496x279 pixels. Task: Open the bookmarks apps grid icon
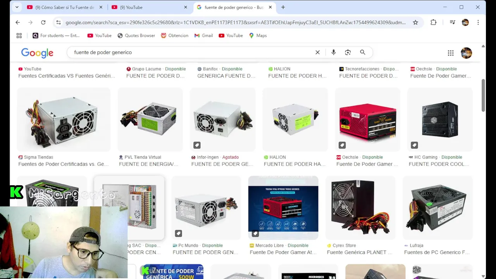[x=19, y=35]
